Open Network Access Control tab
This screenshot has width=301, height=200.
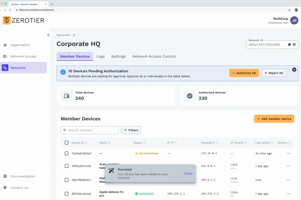(154, 56)
